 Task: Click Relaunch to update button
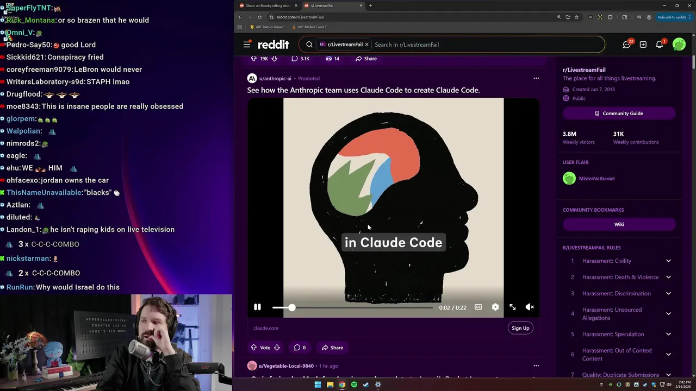pyautogui.click(x=673, y=17)
